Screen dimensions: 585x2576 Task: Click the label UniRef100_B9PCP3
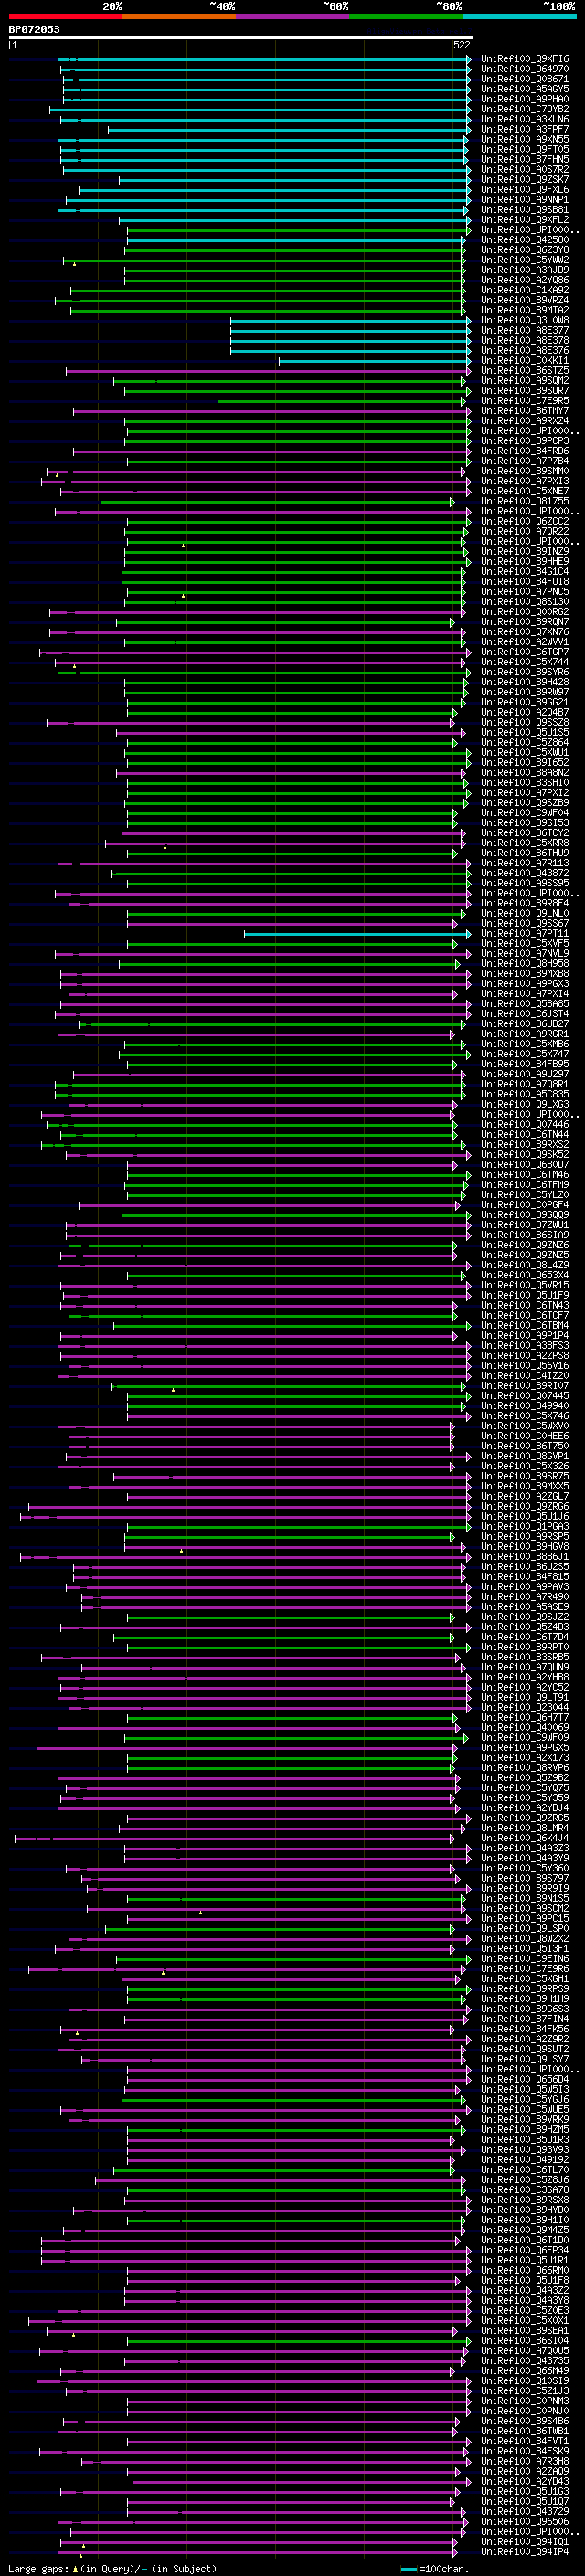click(x=525, y=441)
